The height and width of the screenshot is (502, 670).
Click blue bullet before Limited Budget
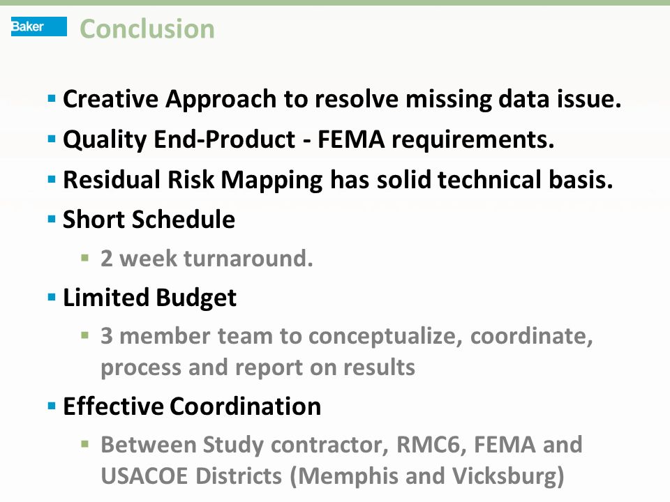click(x=52, y=297)
